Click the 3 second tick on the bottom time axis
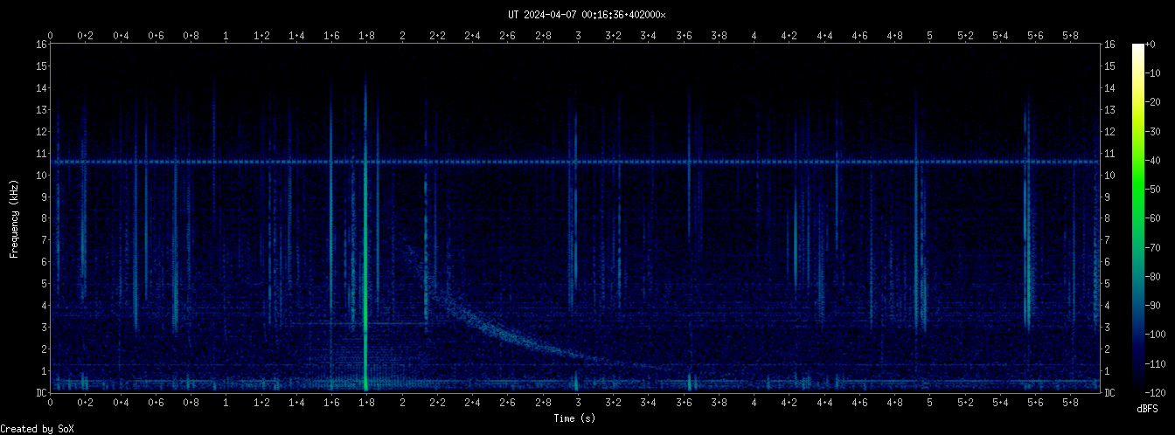 pyautogui.click(x=578, y=401)
